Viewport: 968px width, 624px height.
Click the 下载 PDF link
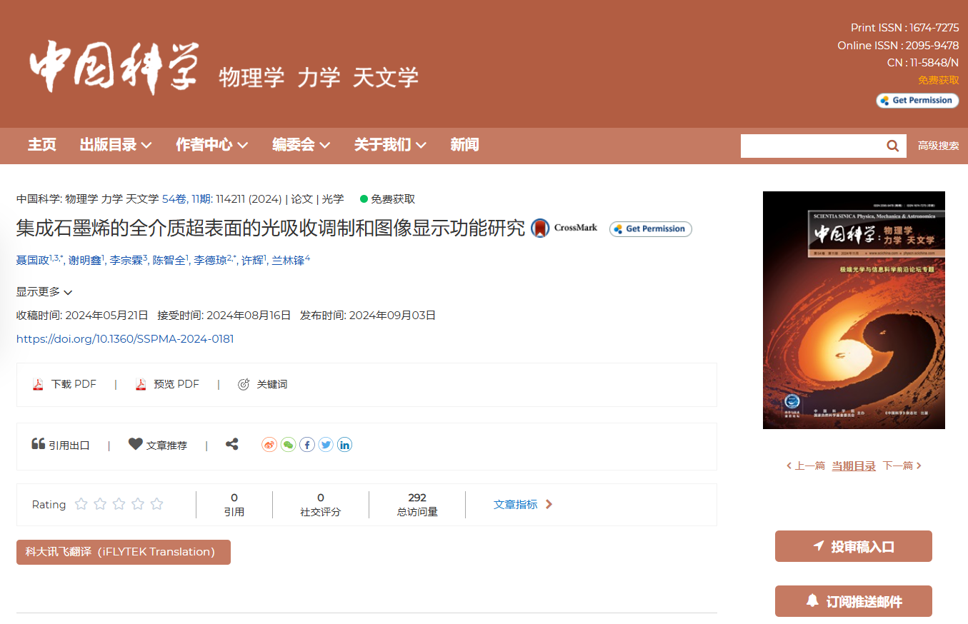tap(65, 384)
